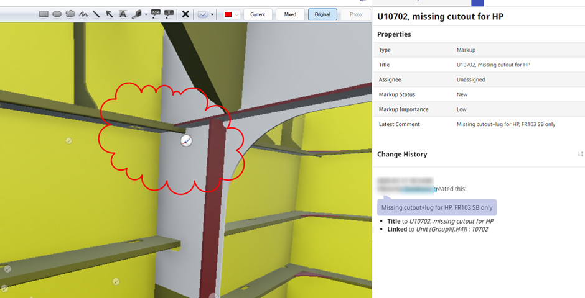Delete markup with the X icon

pos(185,14)
